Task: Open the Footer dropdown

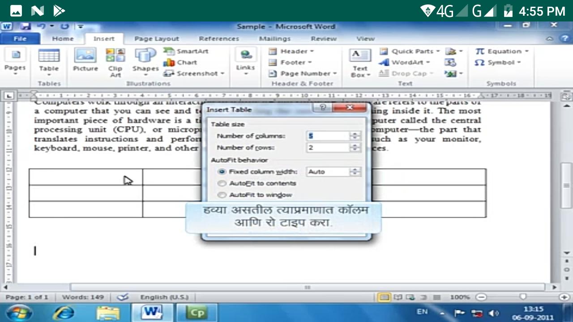Action: 290,62
